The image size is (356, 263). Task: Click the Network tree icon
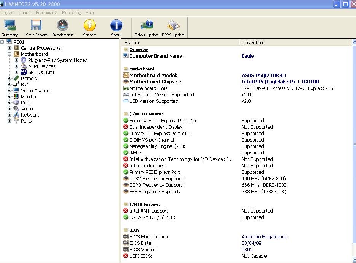(x=16, y=115)
